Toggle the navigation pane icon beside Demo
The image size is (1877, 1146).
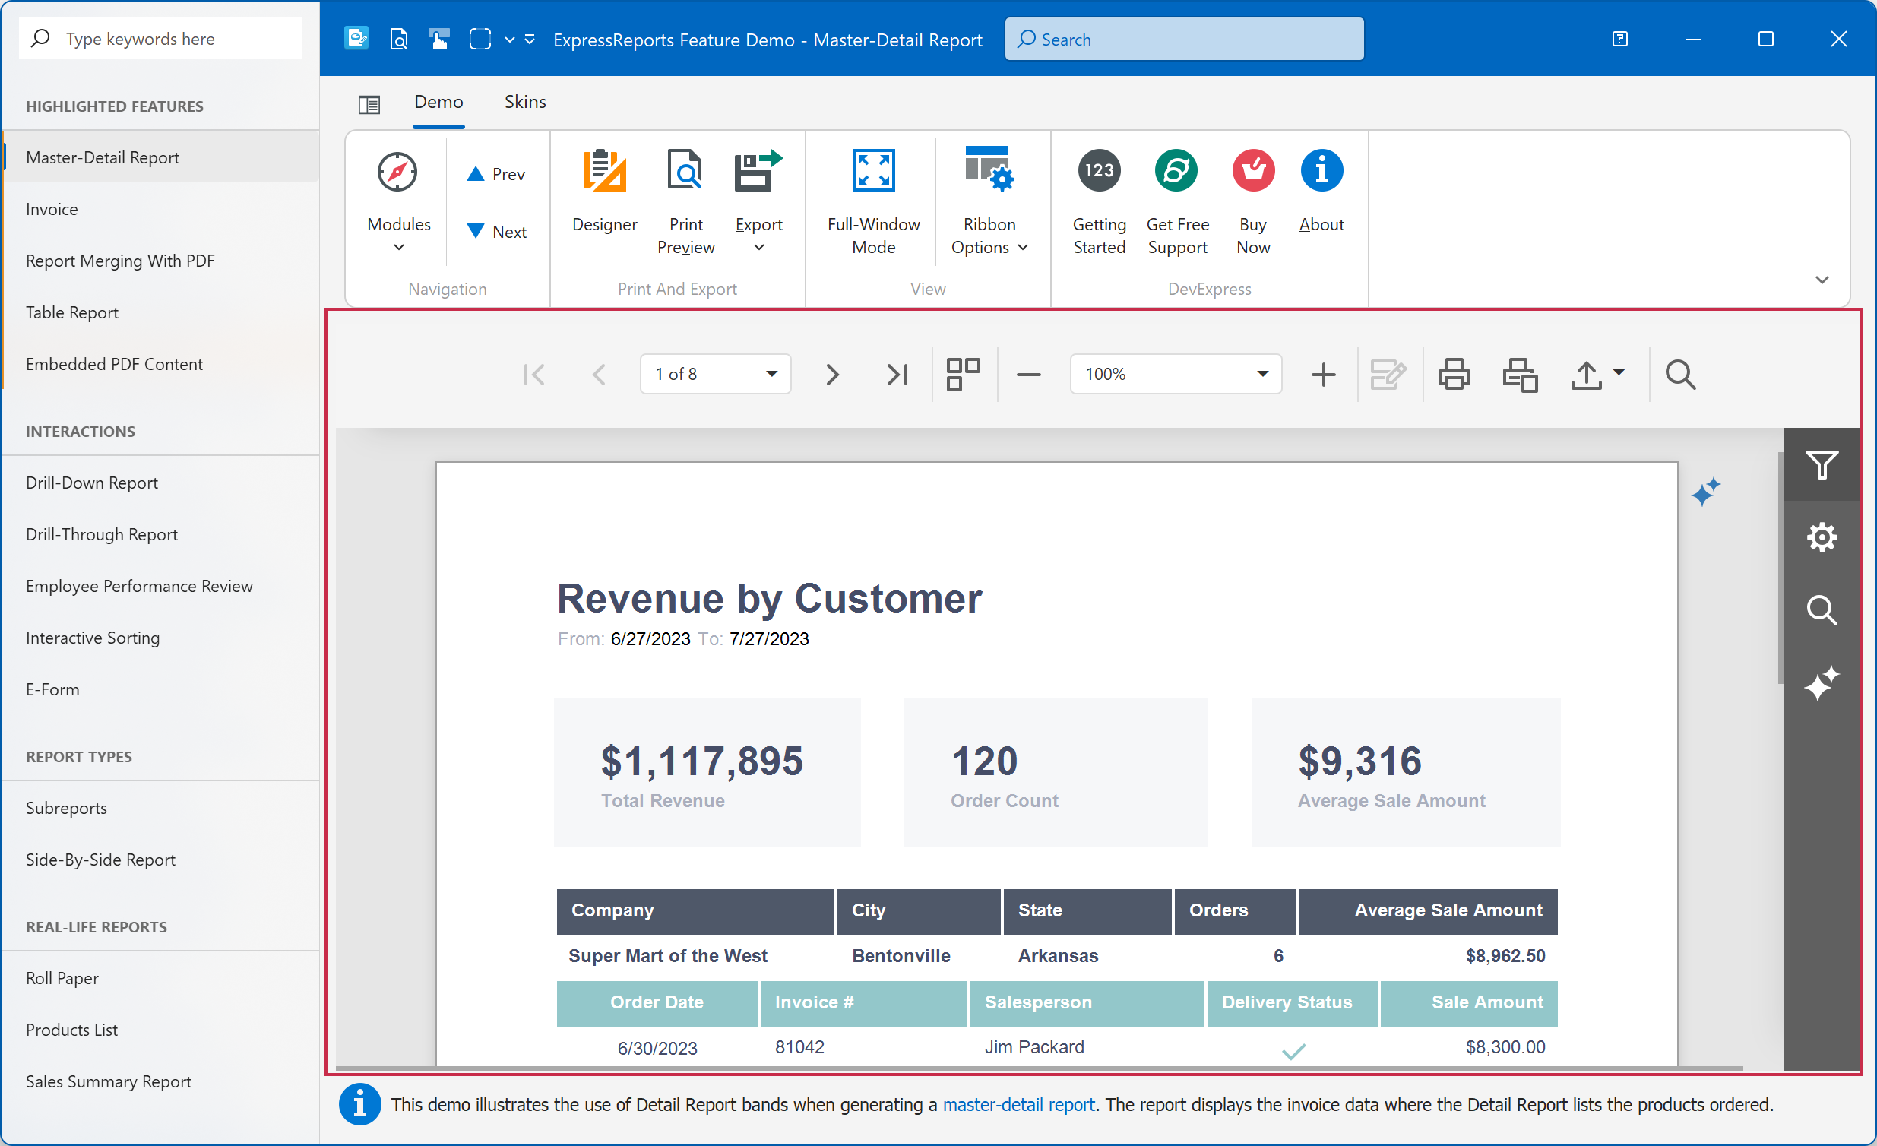(x=369, y=103)
